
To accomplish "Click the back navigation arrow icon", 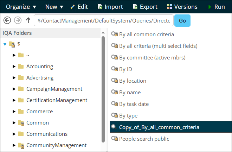I will tap(6, 20).
